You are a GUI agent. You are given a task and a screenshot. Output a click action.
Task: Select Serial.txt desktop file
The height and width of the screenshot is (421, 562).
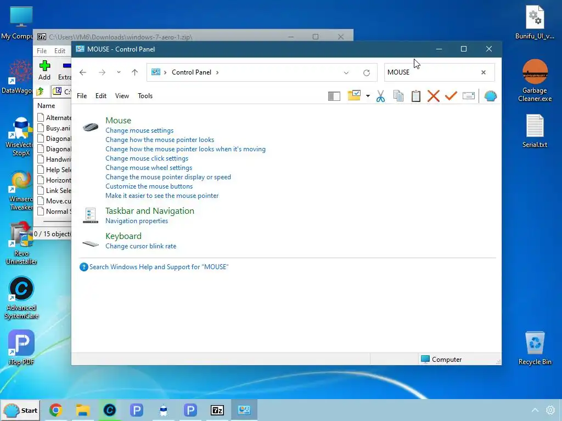[535, 130]
